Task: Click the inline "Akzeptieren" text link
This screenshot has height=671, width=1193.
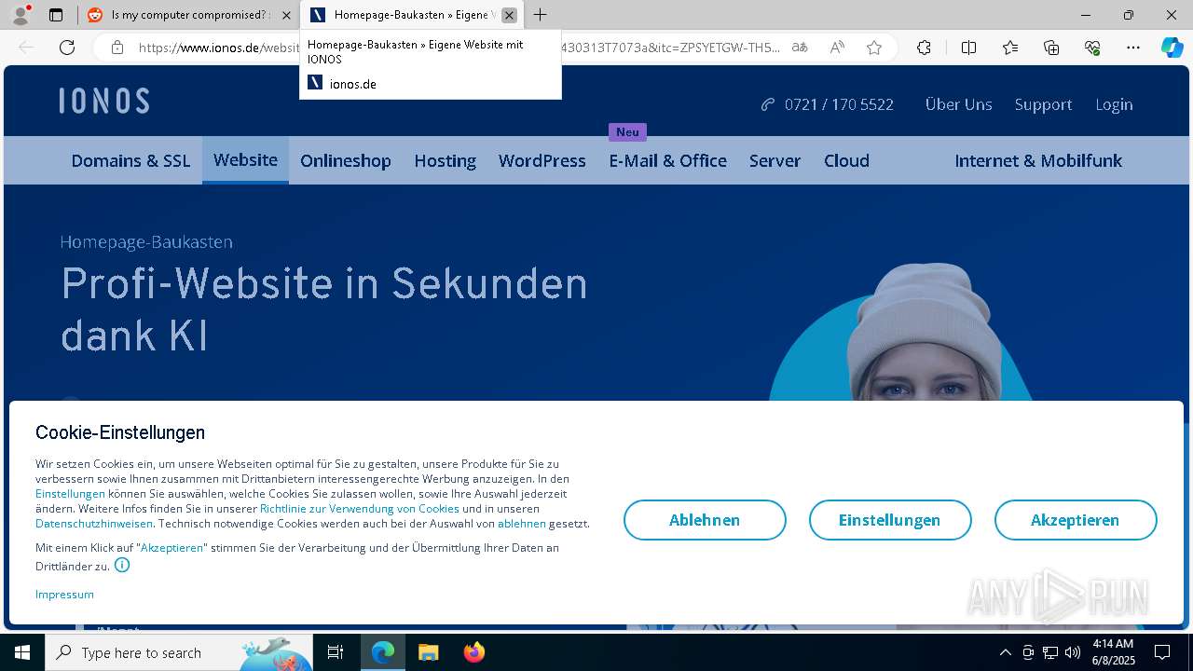Action: point(172,547)
